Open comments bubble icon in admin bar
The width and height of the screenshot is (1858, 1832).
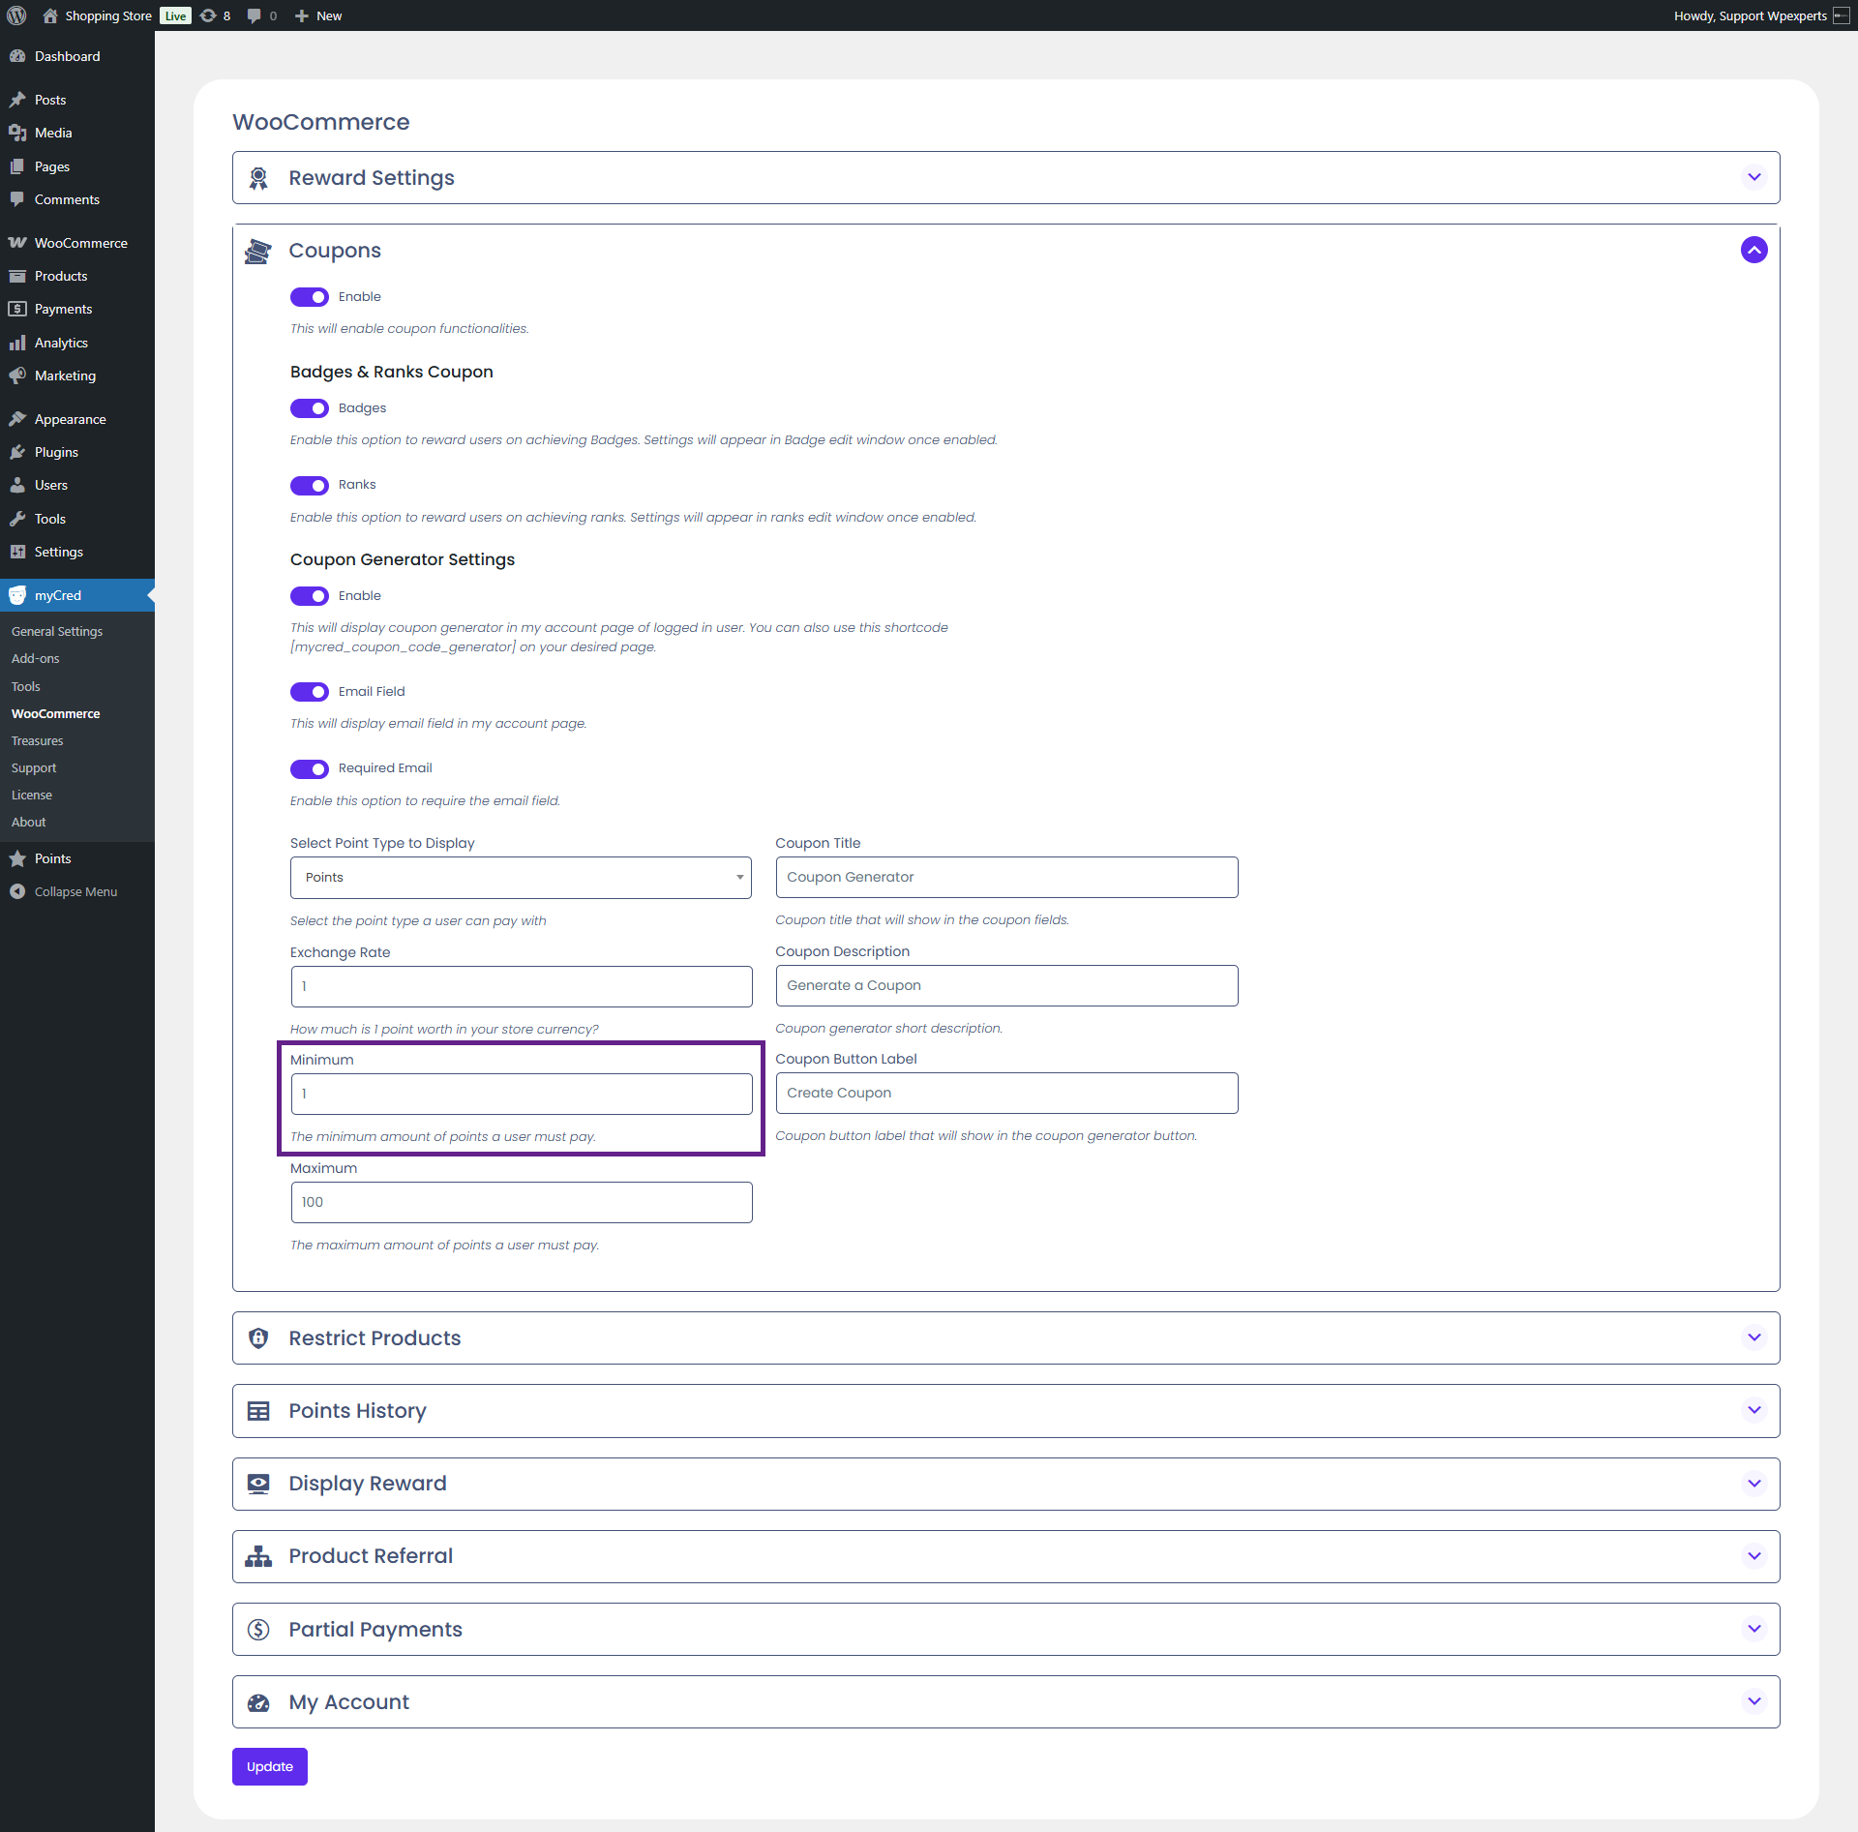pyautogui.click(x=254, y=15)
